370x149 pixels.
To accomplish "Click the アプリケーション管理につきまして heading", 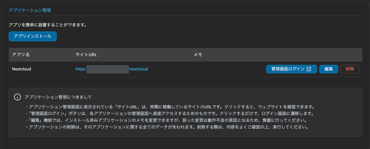I will [58, 97].
